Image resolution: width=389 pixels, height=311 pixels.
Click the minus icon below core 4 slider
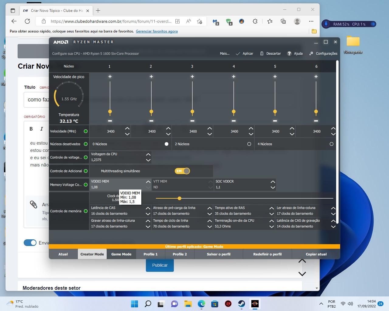tap(234, 121)
